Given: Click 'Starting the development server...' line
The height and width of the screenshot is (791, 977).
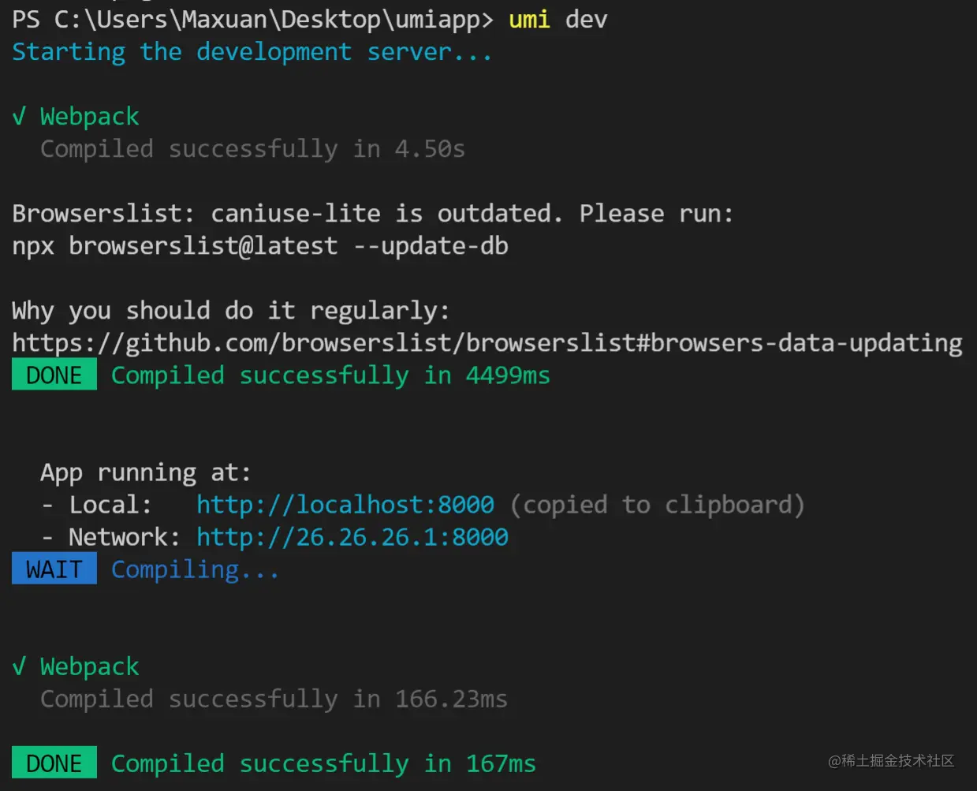Looking at the screenshot, I should [x=252, y=52].
